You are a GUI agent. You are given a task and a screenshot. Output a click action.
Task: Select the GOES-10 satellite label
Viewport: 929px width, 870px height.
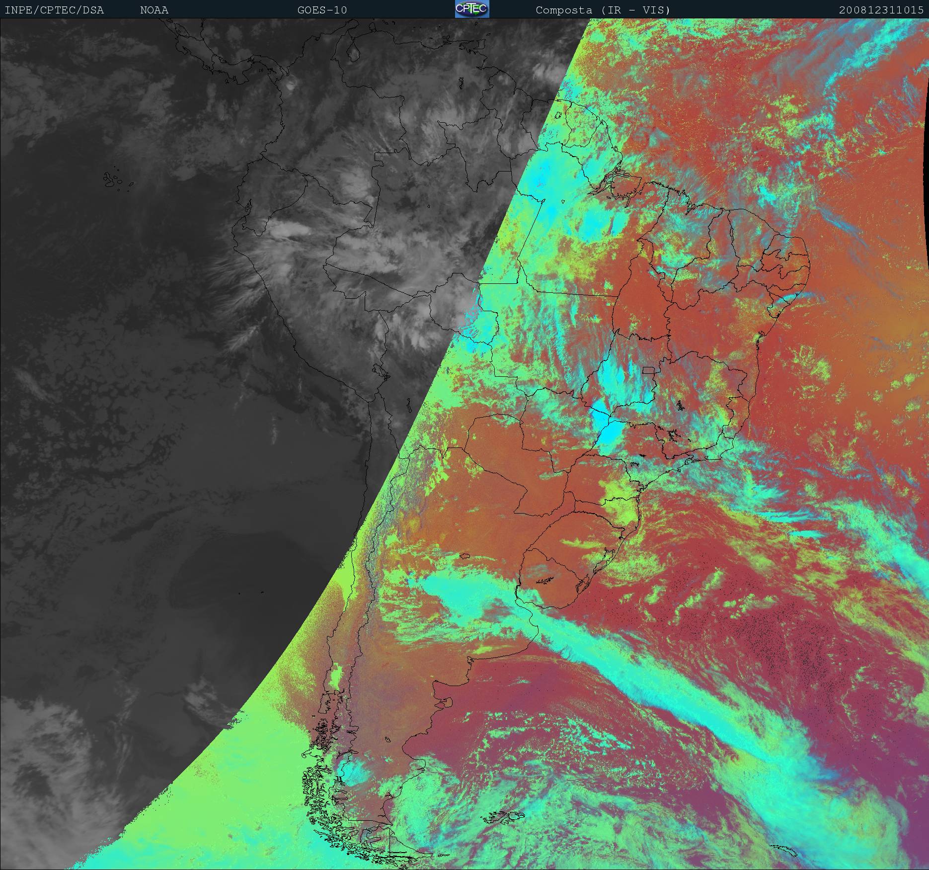(x=322, y=10)
